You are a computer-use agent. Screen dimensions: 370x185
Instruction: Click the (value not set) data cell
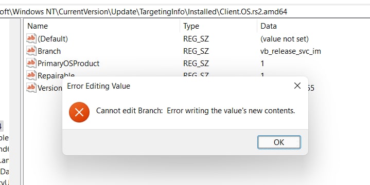point(285,39)
